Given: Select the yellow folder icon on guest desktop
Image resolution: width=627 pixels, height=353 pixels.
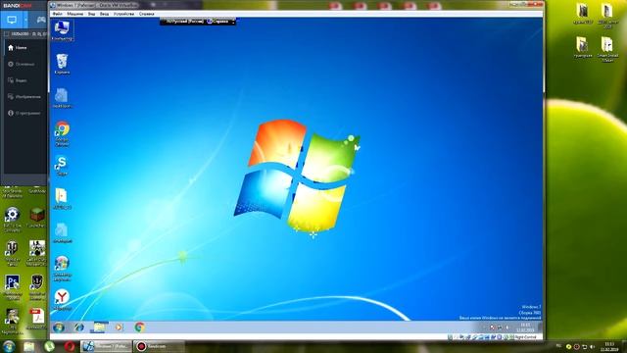Looking at the screenshot, I should tap(62, 199).
